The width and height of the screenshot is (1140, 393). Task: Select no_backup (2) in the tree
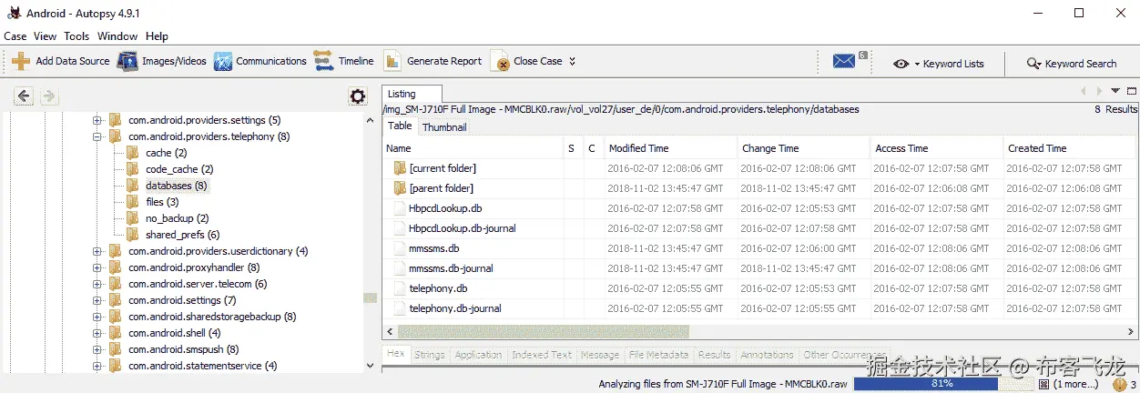(177, 218)
